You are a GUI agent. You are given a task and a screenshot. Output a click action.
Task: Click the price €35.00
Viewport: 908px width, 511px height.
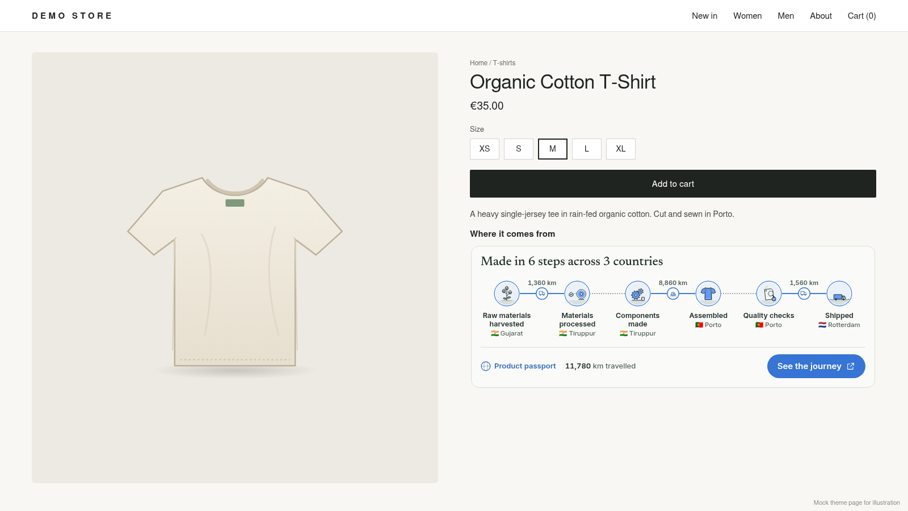coord(487,106)
